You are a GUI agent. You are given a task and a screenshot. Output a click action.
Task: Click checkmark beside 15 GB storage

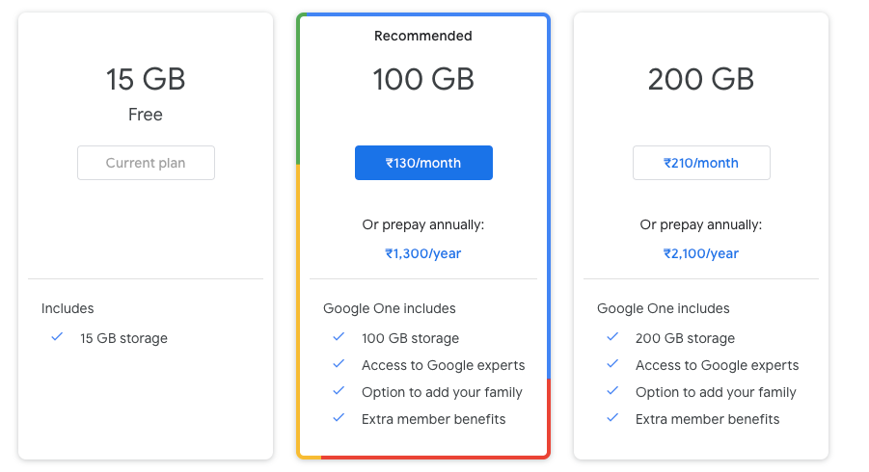[57, 337]
